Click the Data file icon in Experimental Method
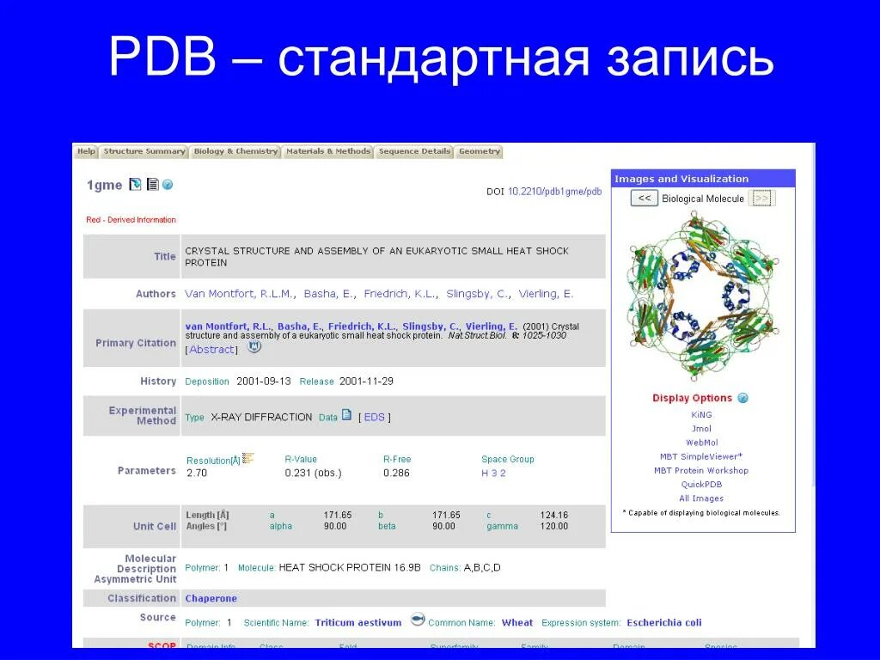Screen dimensions: 880x660 pos(347,415)
